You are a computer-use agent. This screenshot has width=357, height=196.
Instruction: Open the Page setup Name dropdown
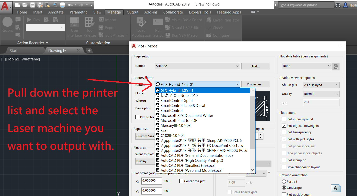[x=237, y=66]
